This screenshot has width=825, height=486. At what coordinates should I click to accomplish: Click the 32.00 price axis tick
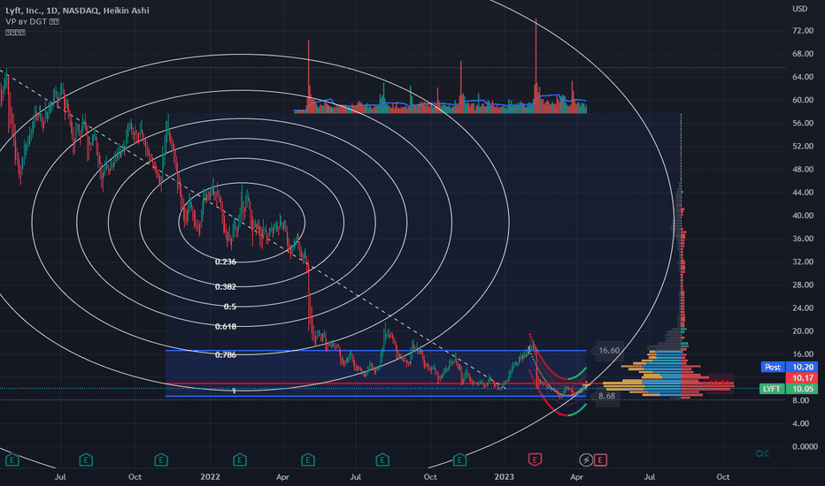[803, 262]
